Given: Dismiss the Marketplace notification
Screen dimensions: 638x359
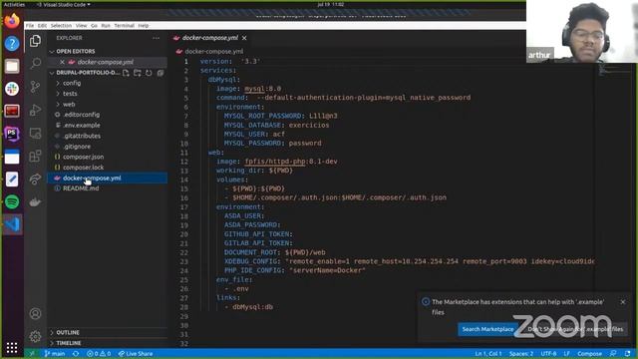Looking at the screenshot, I should [x=623, y=302].
